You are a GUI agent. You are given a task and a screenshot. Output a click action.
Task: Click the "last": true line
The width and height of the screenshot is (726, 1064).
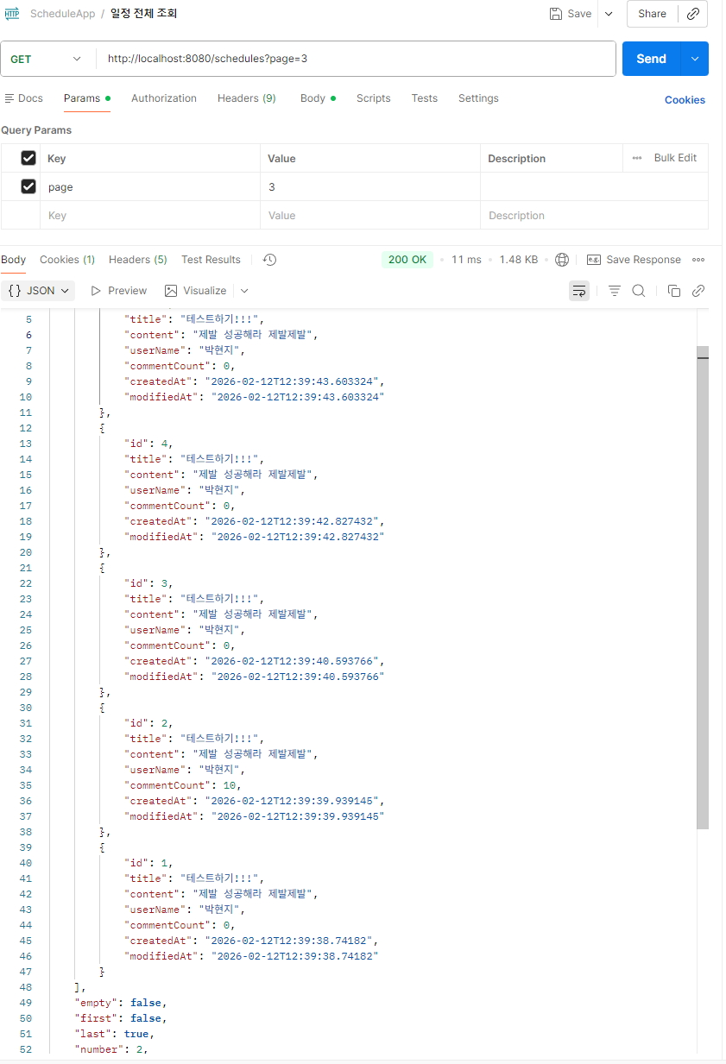coord(115,1034)
